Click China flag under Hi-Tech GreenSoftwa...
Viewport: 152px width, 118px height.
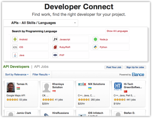(126, 91)
